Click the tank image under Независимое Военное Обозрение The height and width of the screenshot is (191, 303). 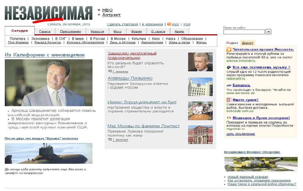coord(261,164)
